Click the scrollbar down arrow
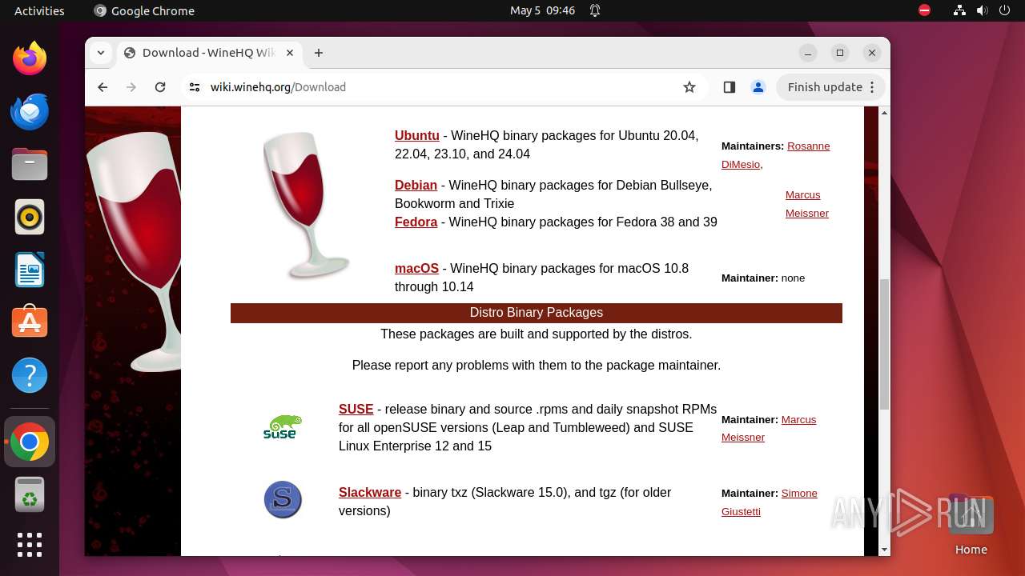 point(884,550)
